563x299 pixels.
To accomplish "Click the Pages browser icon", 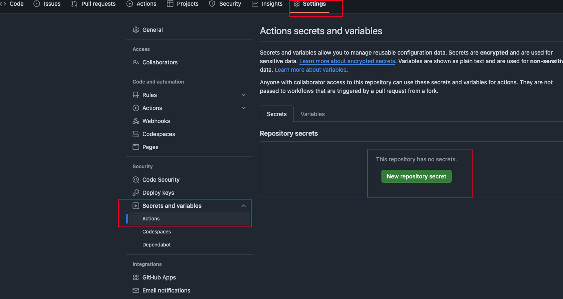I will pyautogui.click(x=136, y=147).
